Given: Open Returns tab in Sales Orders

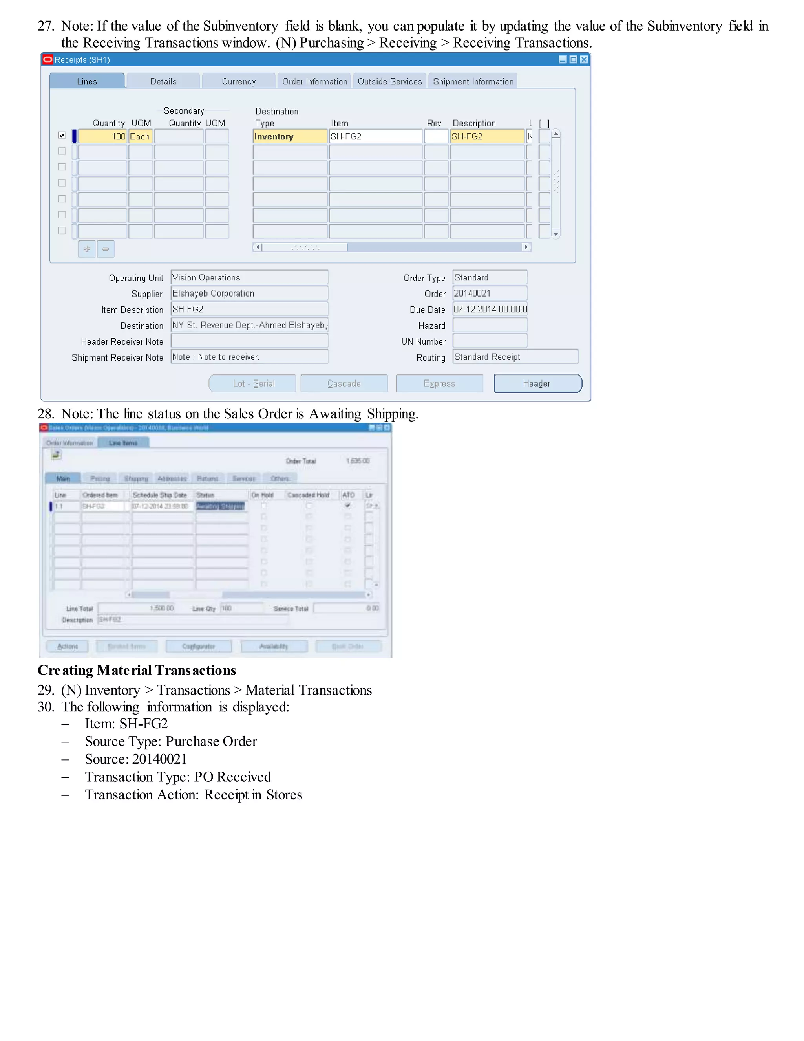Looking at the screenshot, I should coord(208,478).
